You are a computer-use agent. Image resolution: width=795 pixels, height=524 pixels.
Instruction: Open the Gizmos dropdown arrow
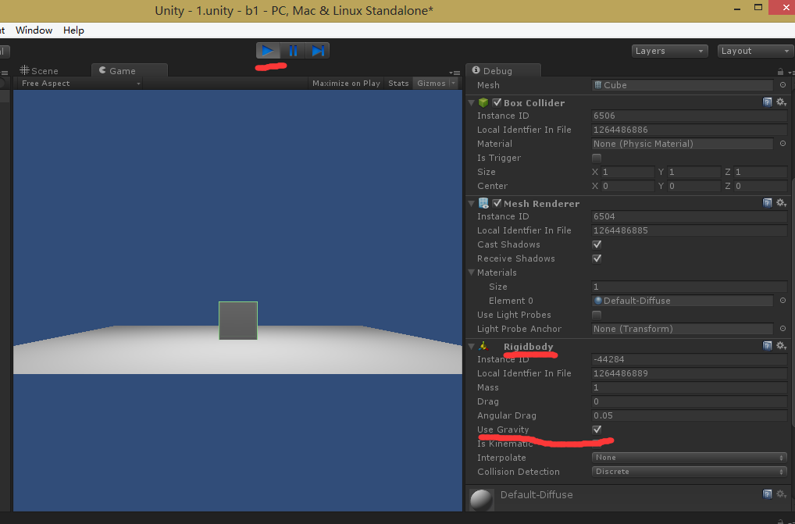point(453,83)
